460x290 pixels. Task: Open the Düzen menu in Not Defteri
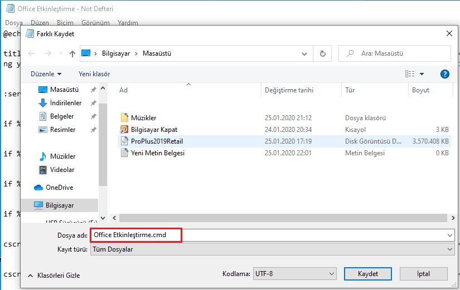40,23
